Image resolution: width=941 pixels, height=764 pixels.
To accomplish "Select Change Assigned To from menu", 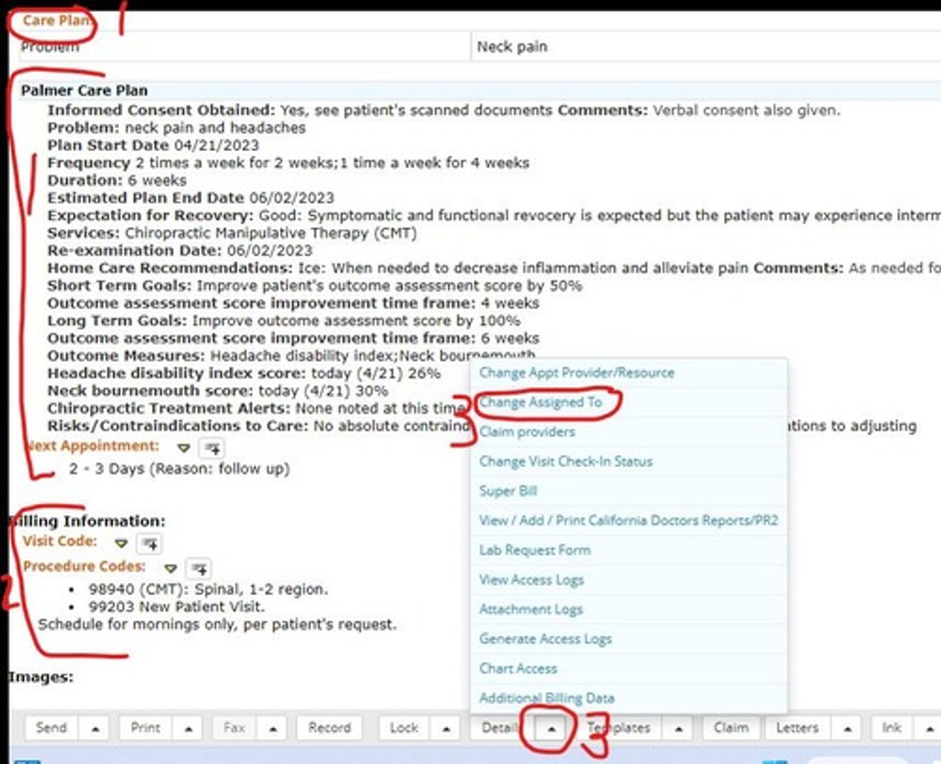I will click(540, 403).
